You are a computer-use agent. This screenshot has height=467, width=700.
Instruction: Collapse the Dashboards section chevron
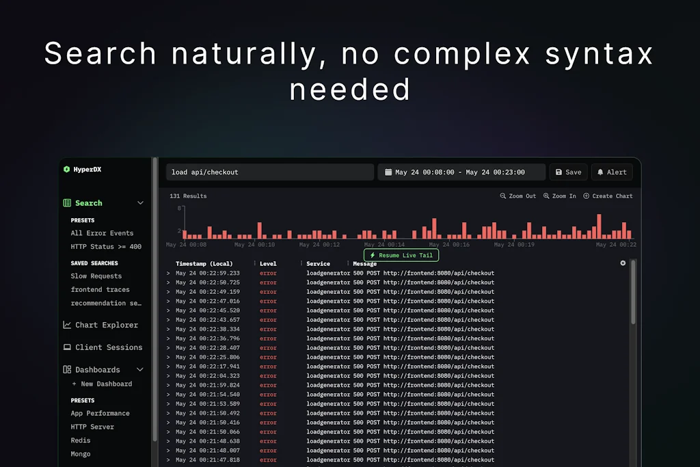coord(140,369)
